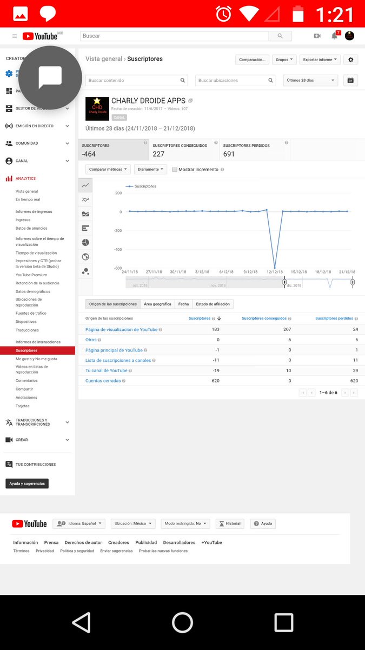Open the Idioma Español footer dropdown
The width and height of the screenshot is (365, 650).
tap(79, 524)
